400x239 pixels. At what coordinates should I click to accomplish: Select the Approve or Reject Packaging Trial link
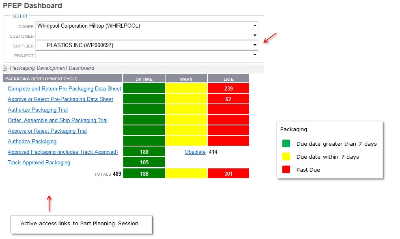click(x=47, y=131)
